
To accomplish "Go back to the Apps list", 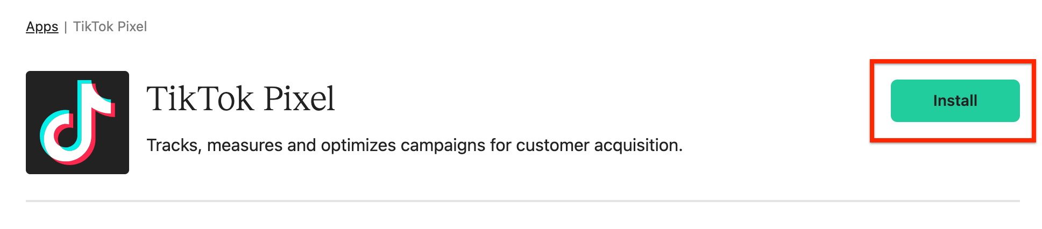I will [x=42, y=26].
